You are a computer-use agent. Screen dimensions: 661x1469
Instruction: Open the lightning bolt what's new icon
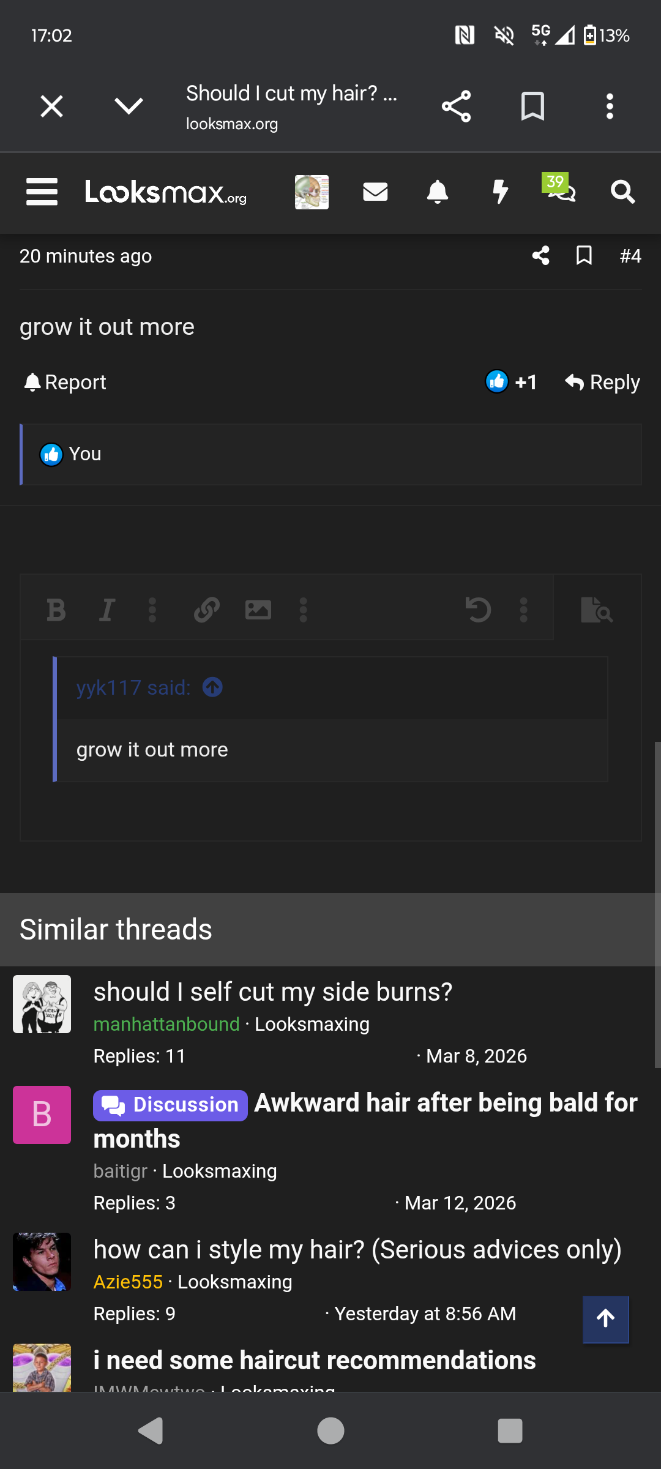(501, 192)
